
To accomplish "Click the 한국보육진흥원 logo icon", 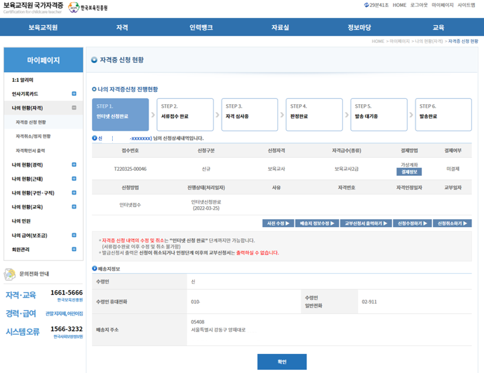I will pos(74,8).
